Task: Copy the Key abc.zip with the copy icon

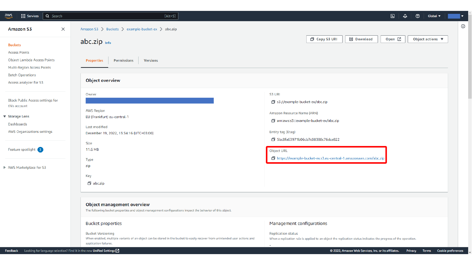Action: pos(89,183)
